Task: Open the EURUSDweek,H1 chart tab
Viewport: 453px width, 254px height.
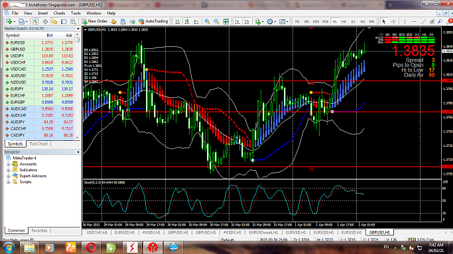Action: click(263, 232)
